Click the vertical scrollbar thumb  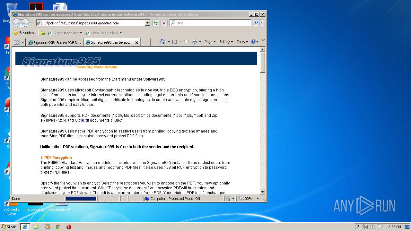click(x=263, y=63)
